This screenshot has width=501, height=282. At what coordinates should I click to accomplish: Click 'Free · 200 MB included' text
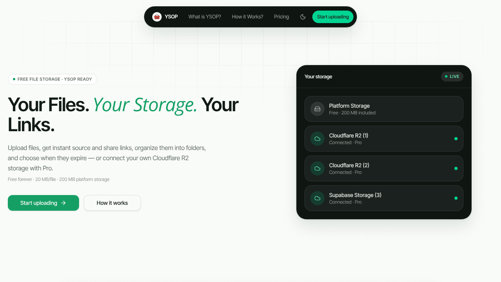(x=352, y=113)
